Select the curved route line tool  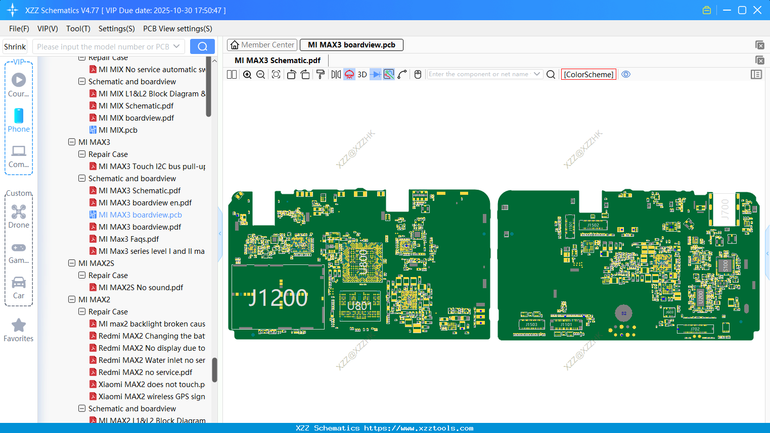coord(402,74)
